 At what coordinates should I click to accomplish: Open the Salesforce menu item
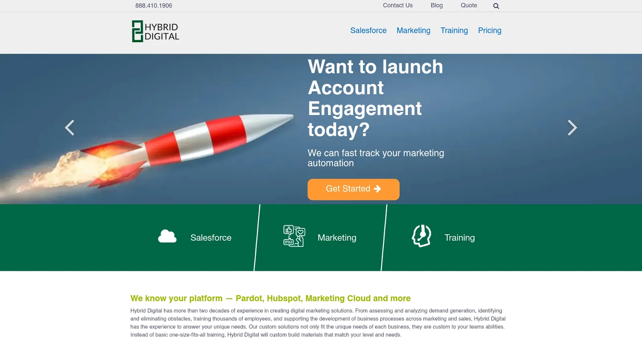(368, 30)
